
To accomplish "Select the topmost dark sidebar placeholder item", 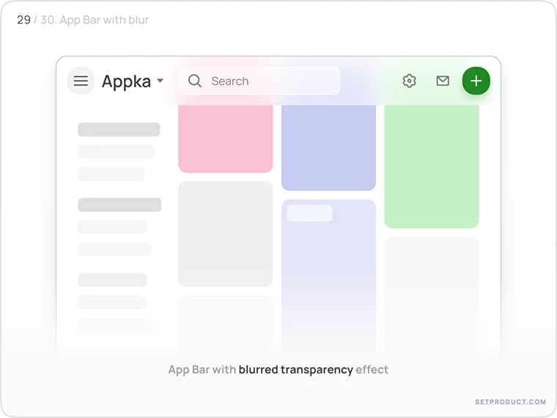I will [x=119, y=130].
